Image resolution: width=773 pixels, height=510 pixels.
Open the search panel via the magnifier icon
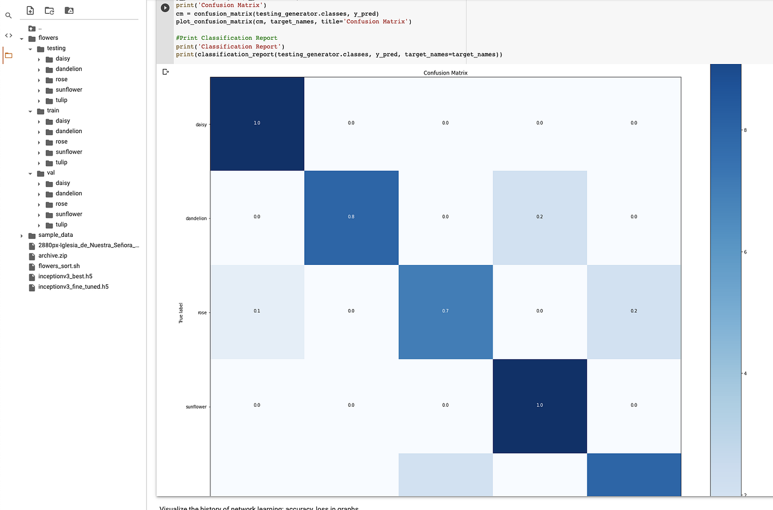tap(8, 15)
